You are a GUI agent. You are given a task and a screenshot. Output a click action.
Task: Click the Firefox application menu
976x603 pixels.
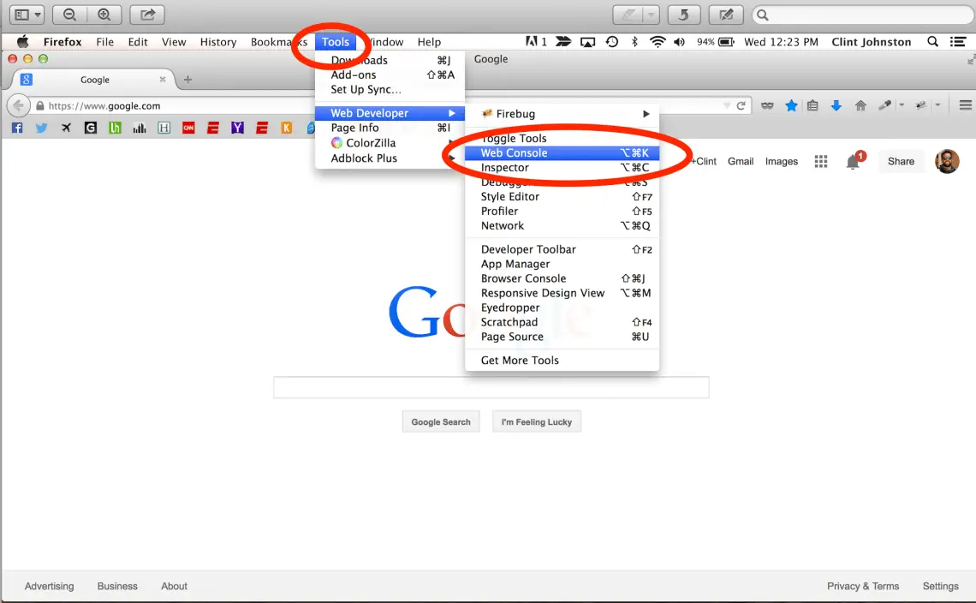click(x=62, y=42)
